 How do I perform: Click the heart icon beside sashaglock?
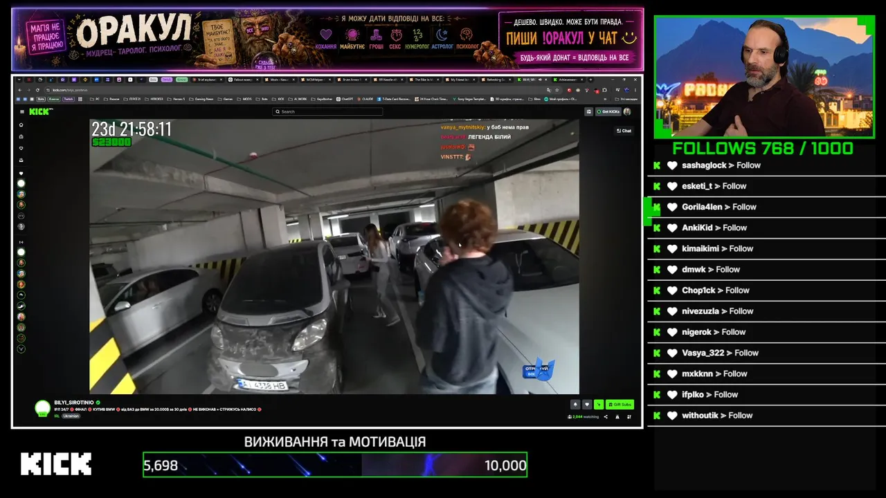(672, 165)
